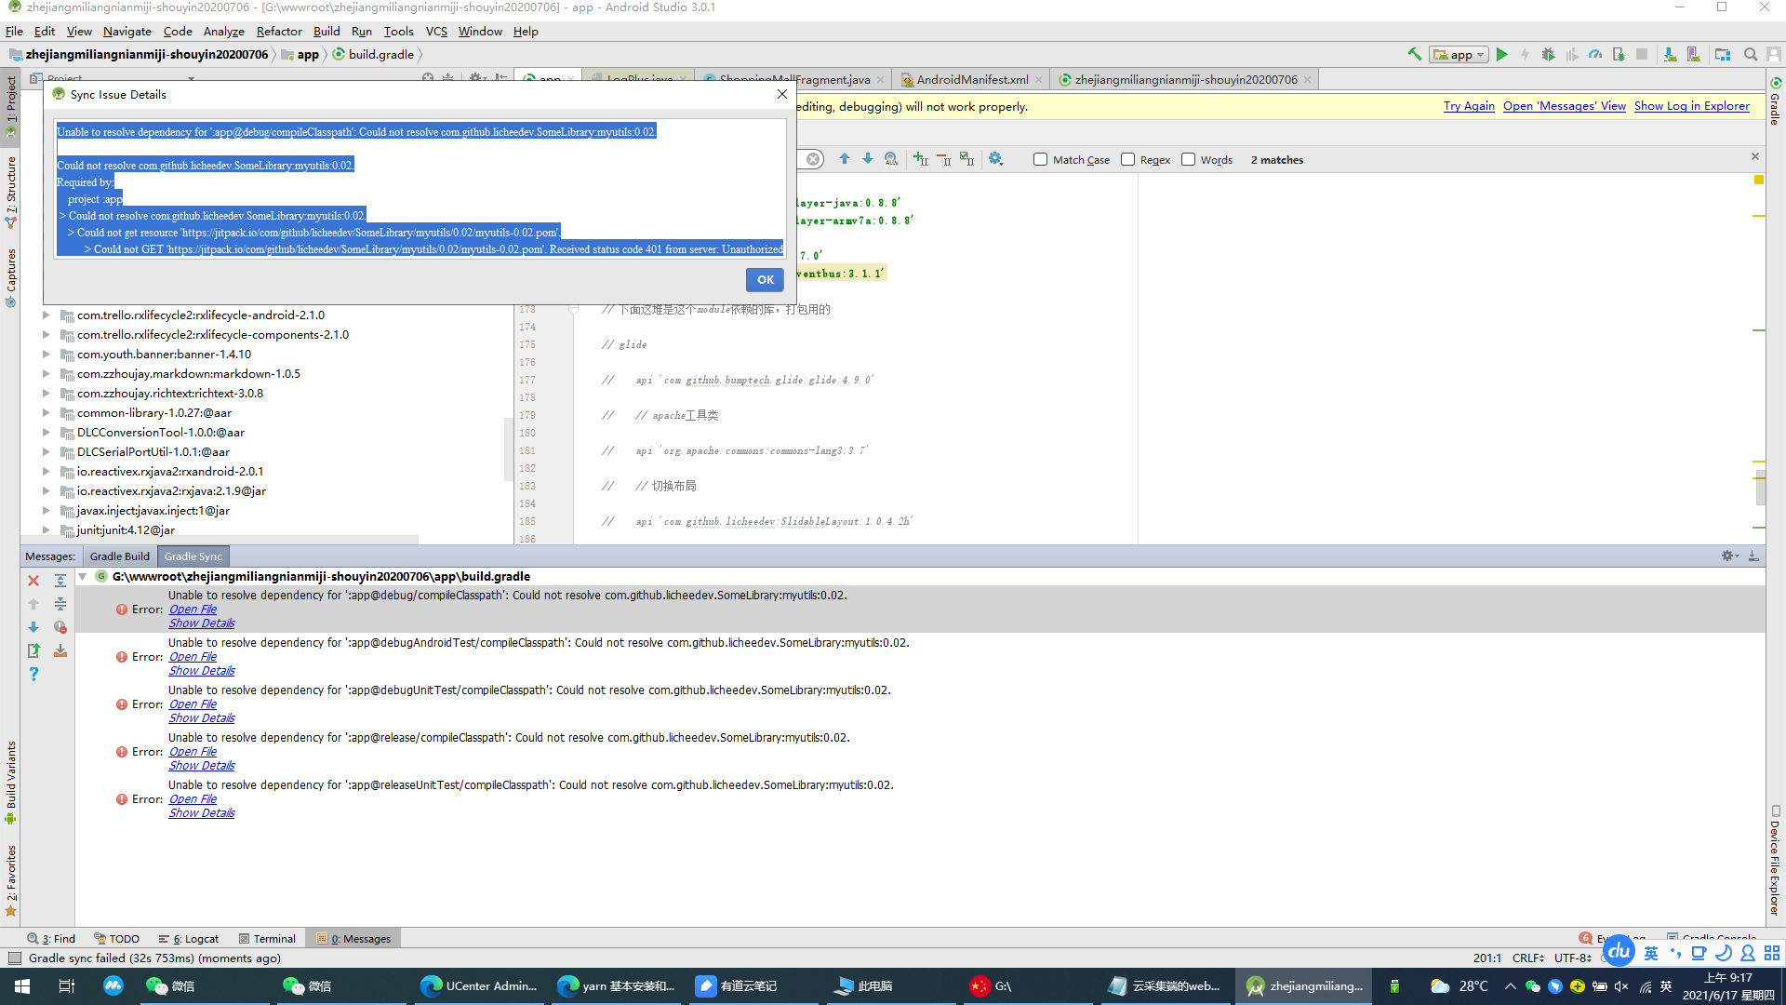Click the Search Everywhere magnifier icon

[x=1750, y=55]
